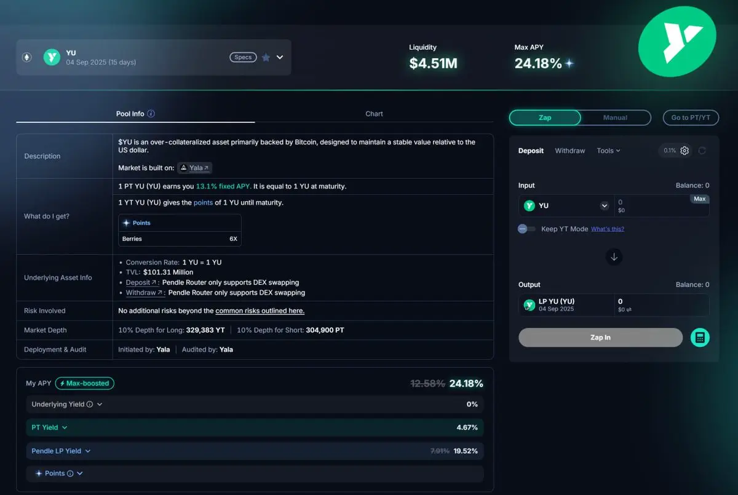Expand the Pendle LP Yield row
This screenshot has height=495, width=738.
tap(255, 451)
